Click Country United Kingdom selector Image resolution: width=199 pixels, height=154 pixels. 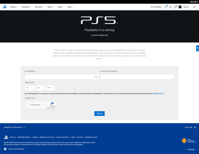[16, 149]
